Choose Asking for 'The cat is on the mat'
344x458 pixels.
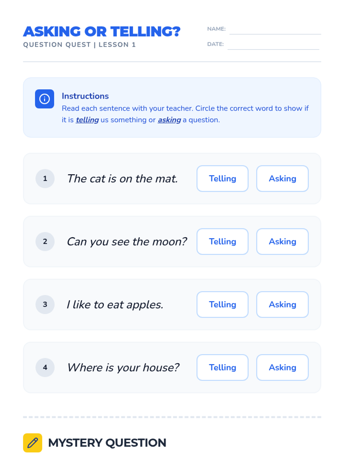tap(282, 179)
